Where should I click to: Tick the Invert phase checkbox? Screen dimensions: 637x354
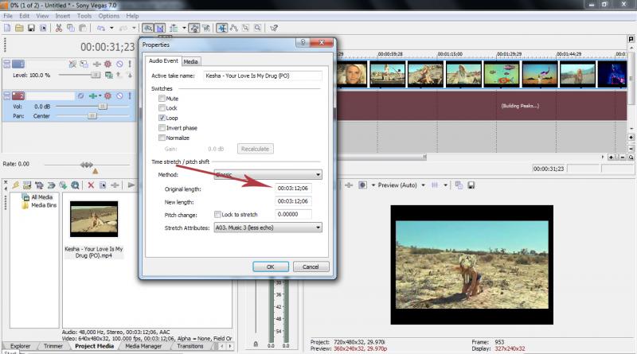[x=162, y=128]
